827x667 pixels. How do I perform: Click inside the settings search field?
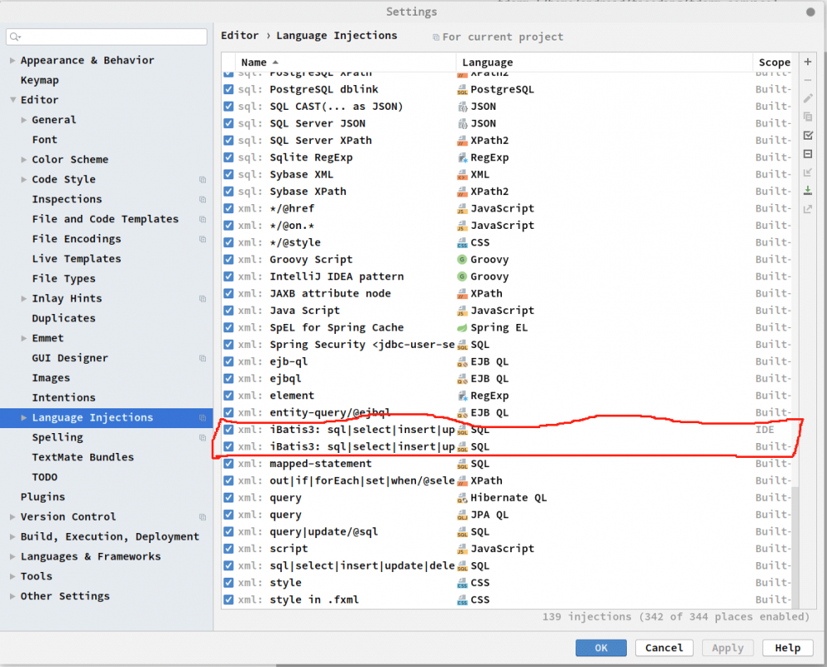(106, 36)
